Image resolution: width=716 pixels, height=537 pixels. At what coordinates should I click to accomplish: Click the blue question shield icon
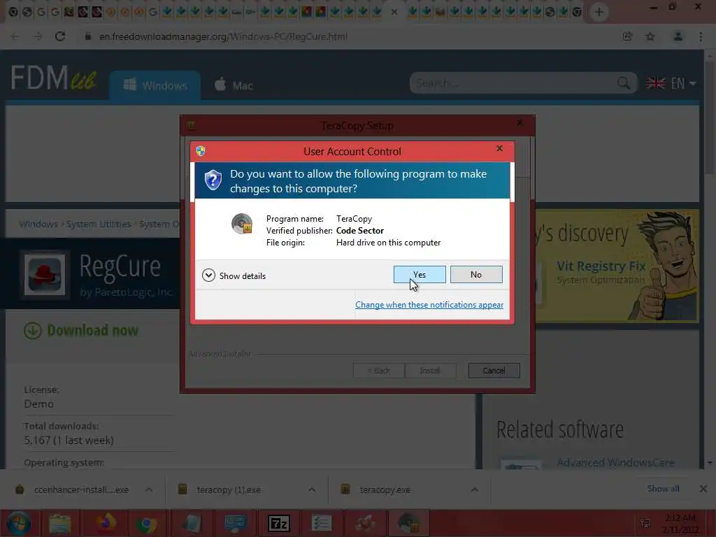213,180
